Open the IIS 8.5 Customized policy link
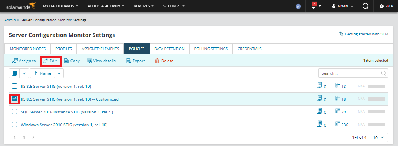 click(70, 99)
